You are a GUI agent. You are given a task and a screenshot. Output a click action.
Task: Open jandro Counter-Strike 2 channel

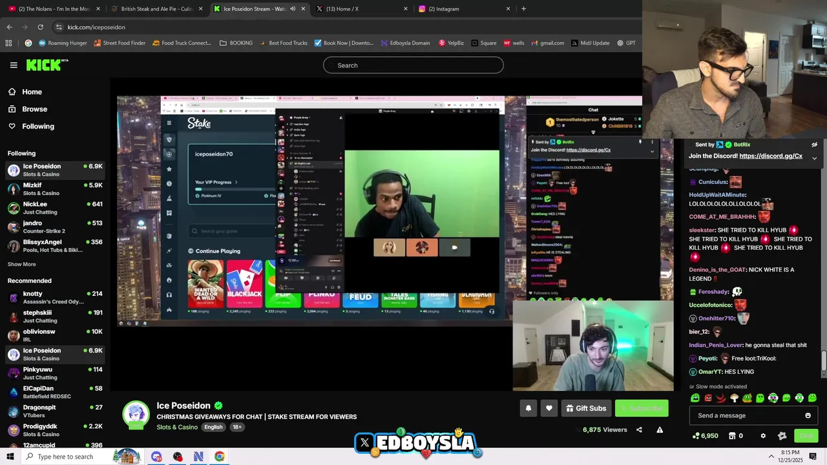(x=54, y=227)
